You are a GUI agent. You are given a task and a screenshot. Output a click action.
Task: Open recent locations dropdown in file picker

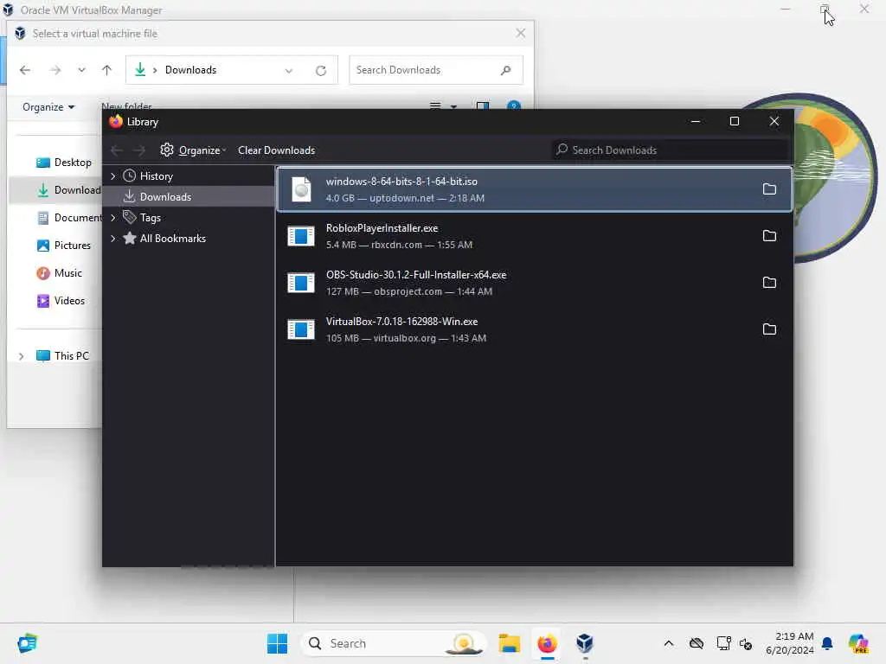pos(82,70)
